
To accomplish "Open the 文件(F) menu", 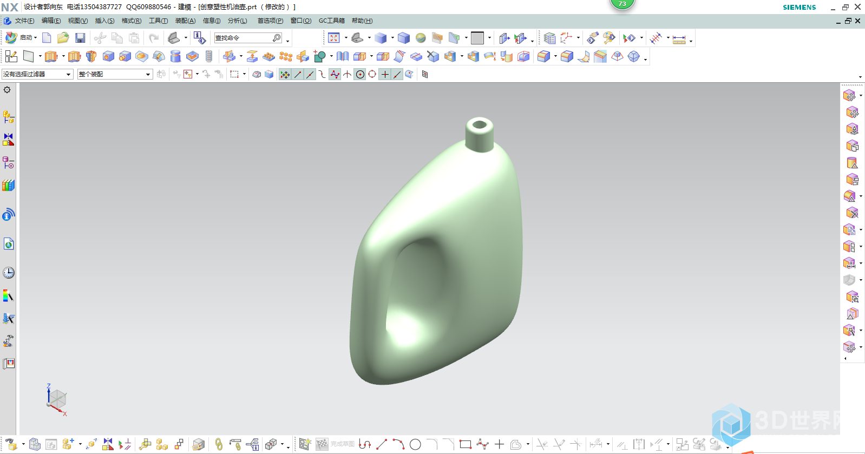I will pos(24,21).
